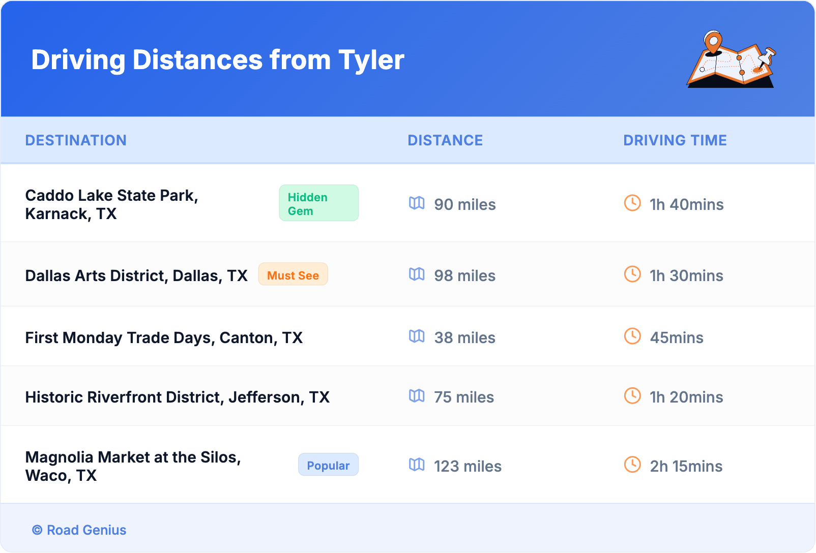Open the Road Genius footer link
This screenshot has height=553, width=816.
79,530
